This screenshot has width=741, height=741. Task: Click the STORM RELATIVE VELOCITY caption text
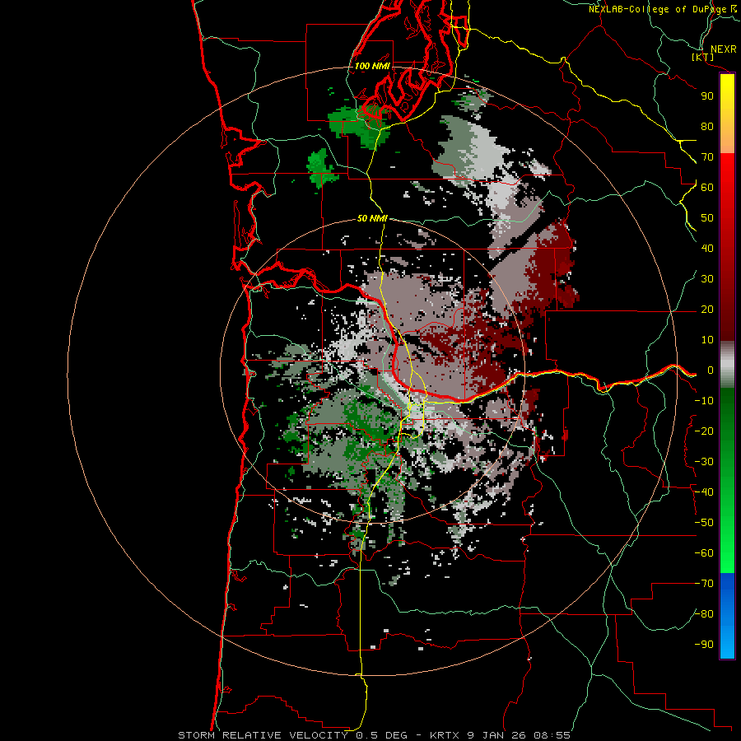263,735
